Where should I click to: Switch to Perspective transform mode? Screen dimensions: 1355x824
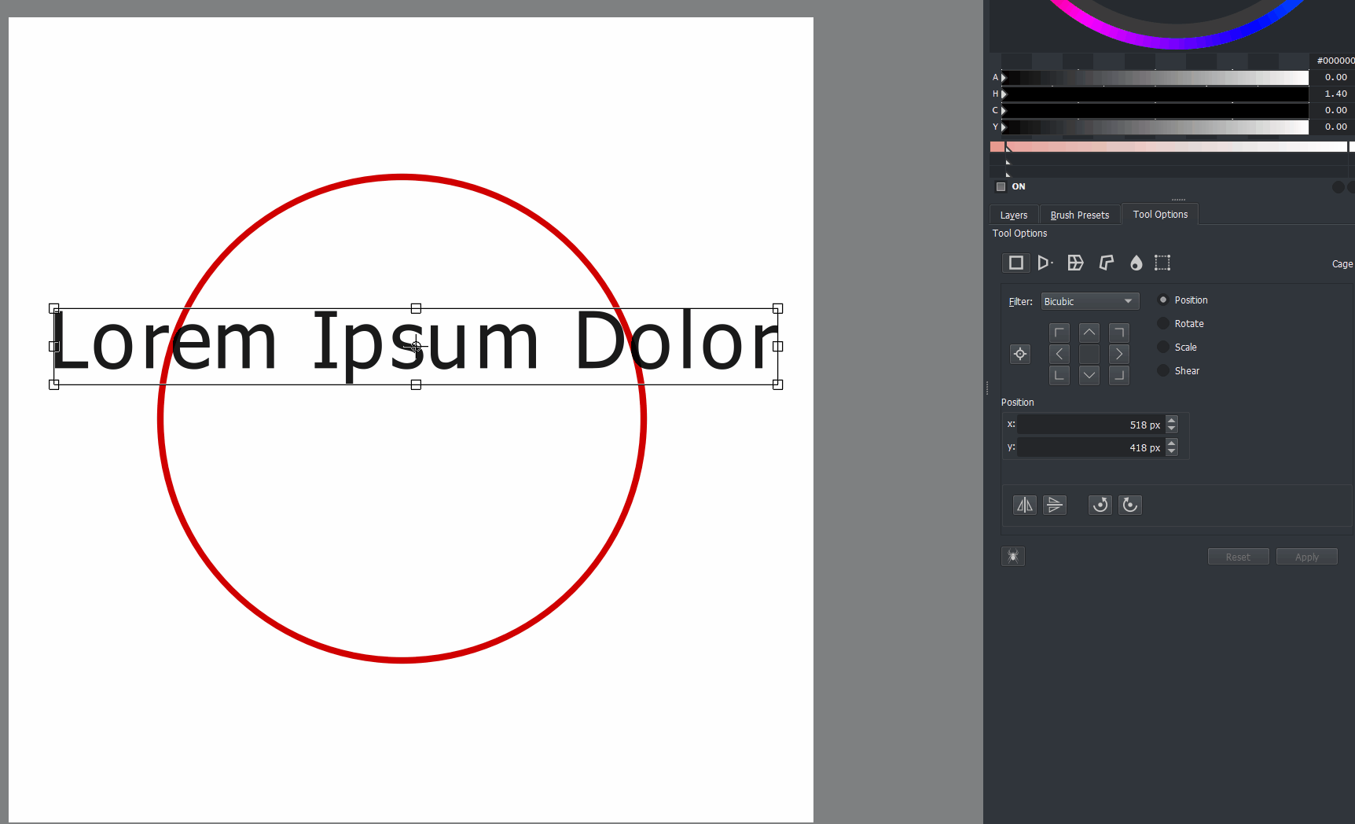pos(1045,263)
